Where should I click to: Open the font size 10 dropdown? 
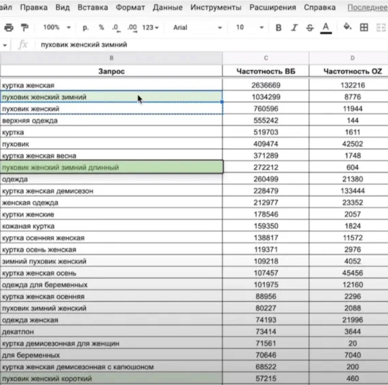pyautogui.click(x=249, y=28)
